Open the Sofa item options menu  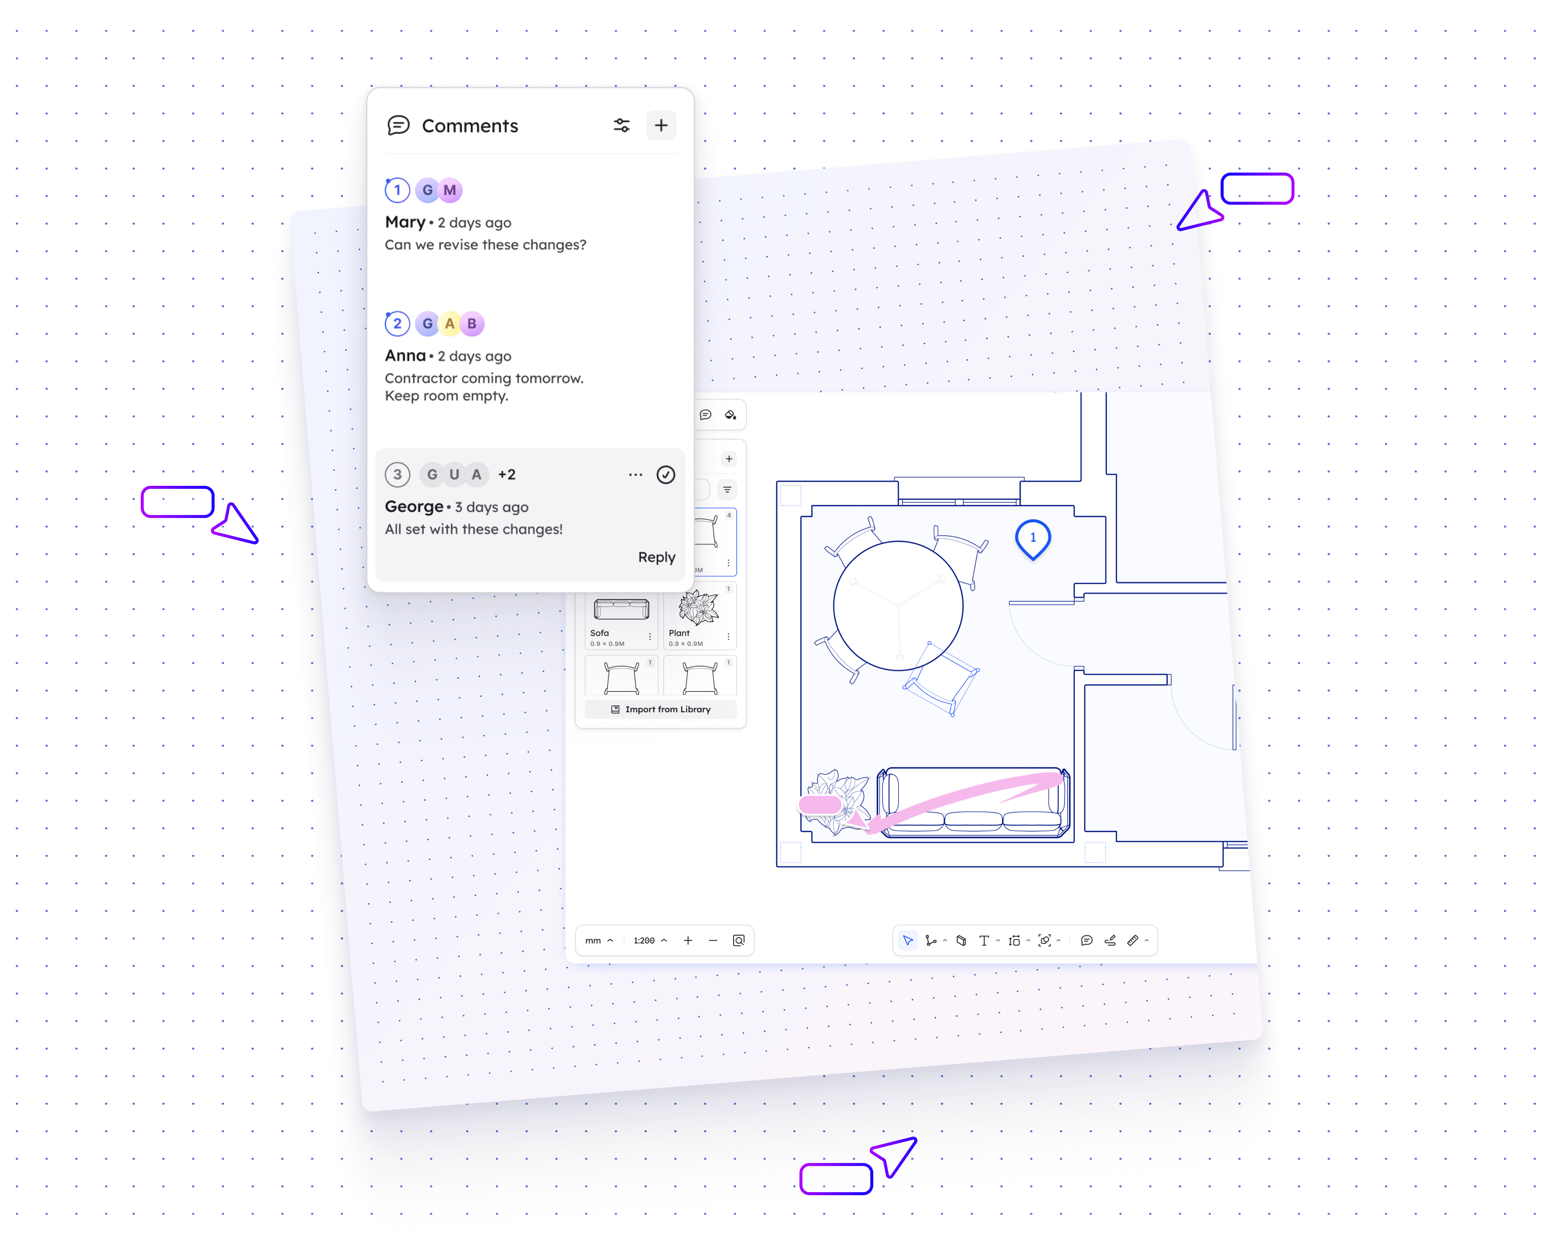650,637
